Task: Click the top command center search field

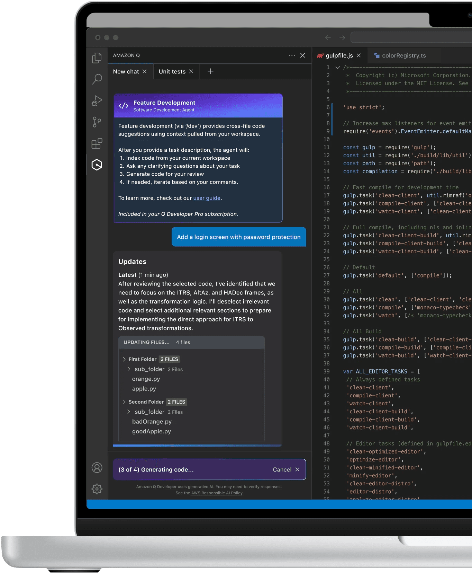Action: [411, 37]
